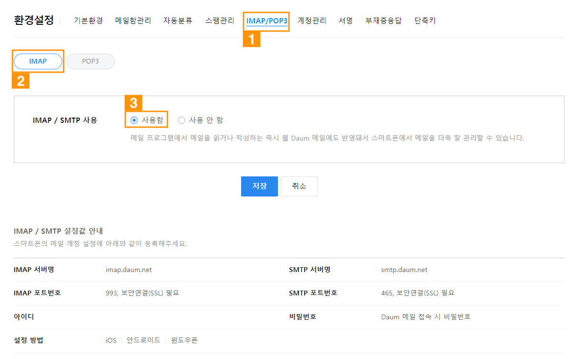Click the blue 저장 button
The image size is (576, 359).
259,186
